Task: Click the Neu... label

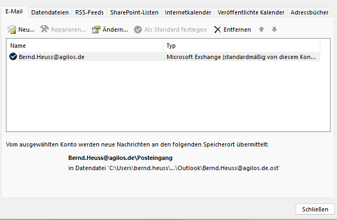Action: 26,30
